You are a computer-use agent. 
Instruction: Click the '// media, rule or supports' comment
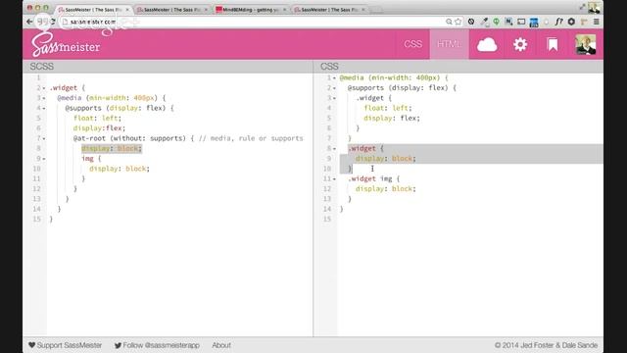(x=251, y=138)
